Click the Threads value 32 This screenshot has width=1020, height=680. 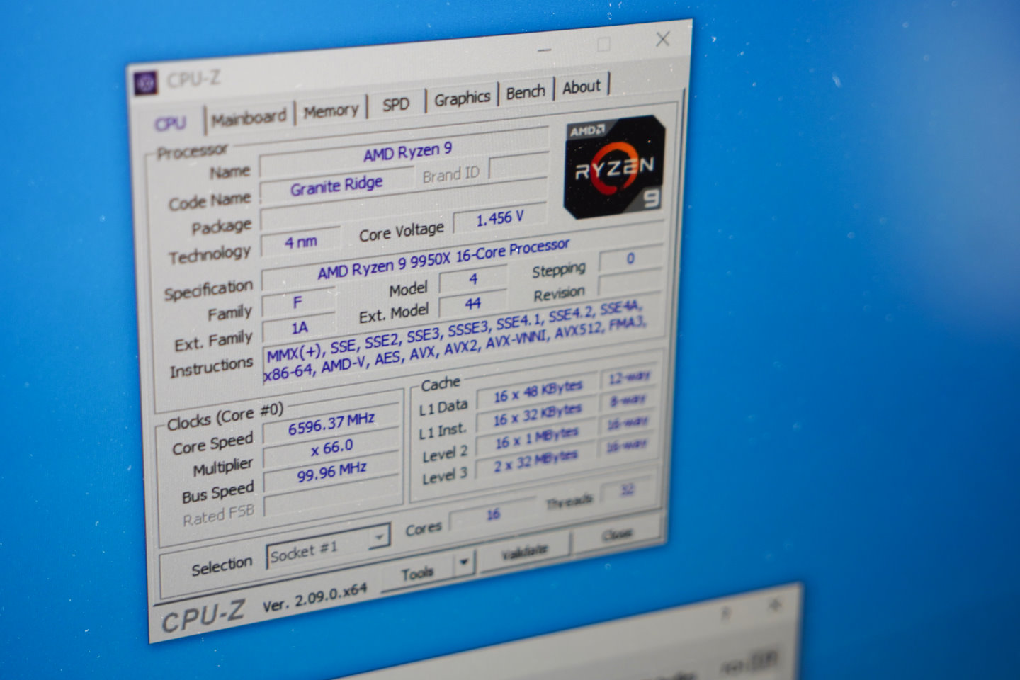point(628,490)
